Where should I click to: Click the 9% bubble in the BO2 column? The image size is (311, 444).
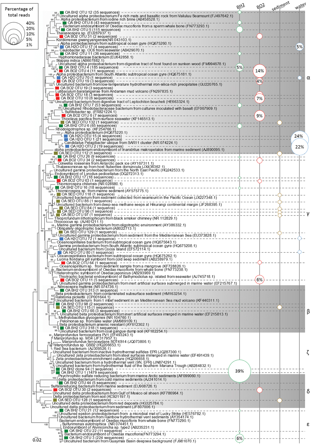click(x=259, y=116)
